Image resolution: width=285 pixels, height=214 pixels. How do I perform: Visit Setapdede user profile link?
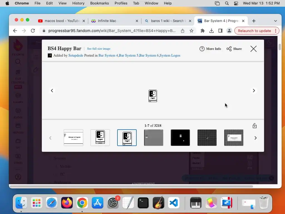(76, 55)
